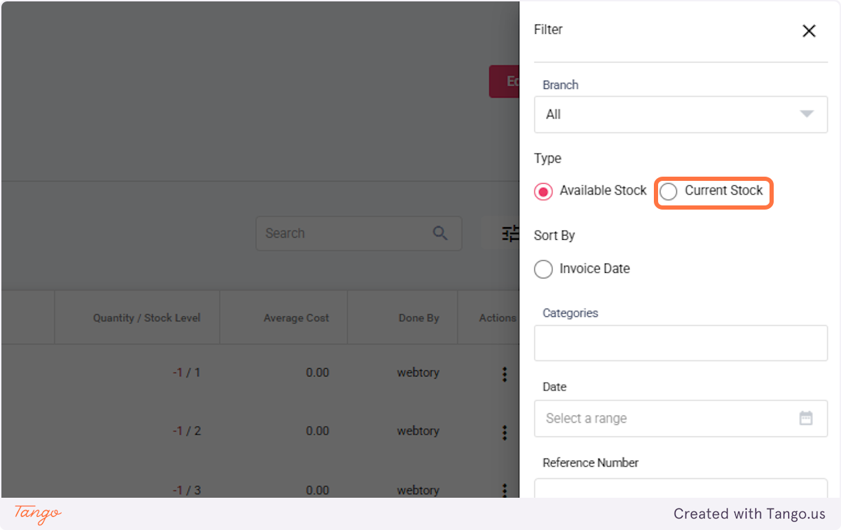Click the quantity value -1 / 2
The height and width of the screenshot is (530, 841).
(x=186, y=430)
